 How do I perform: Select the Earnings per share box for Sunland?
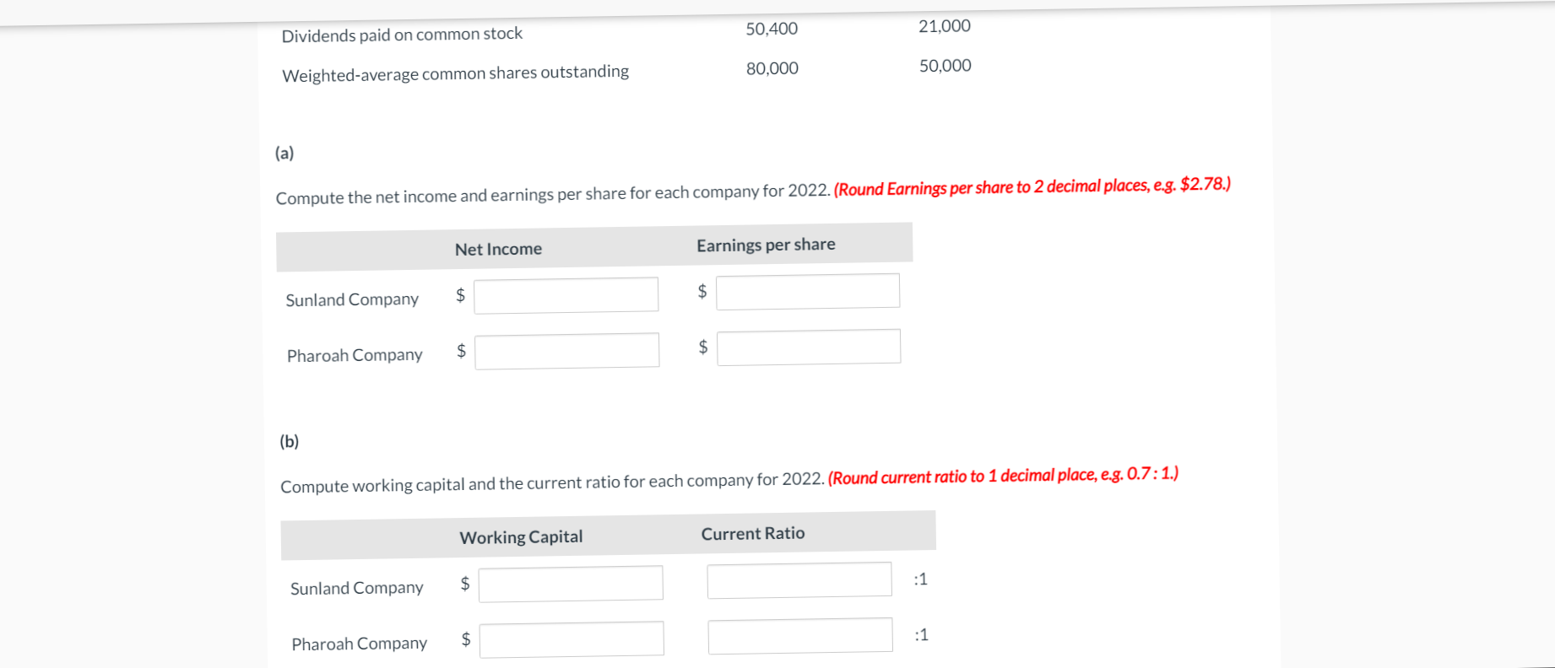point(807,290)
